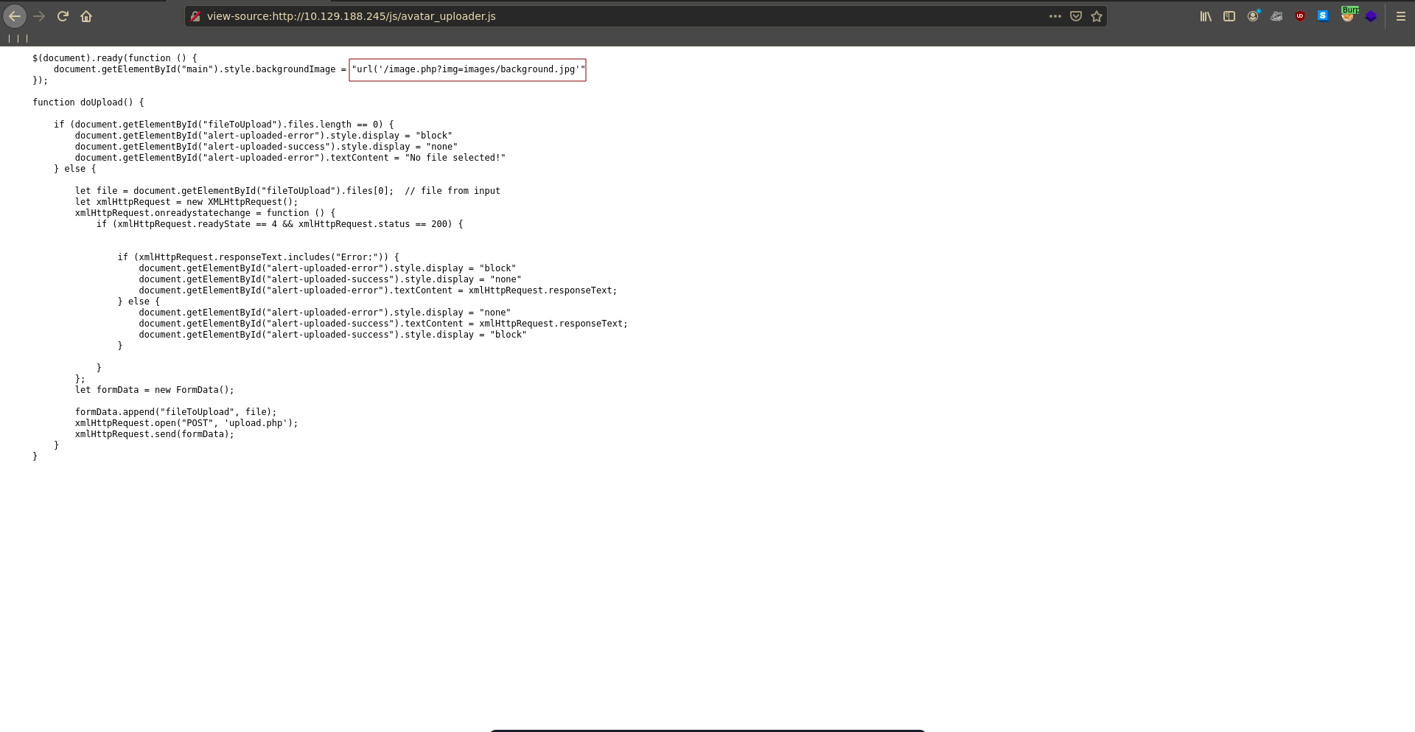Click the view-source URL address bar

point(590,16)
